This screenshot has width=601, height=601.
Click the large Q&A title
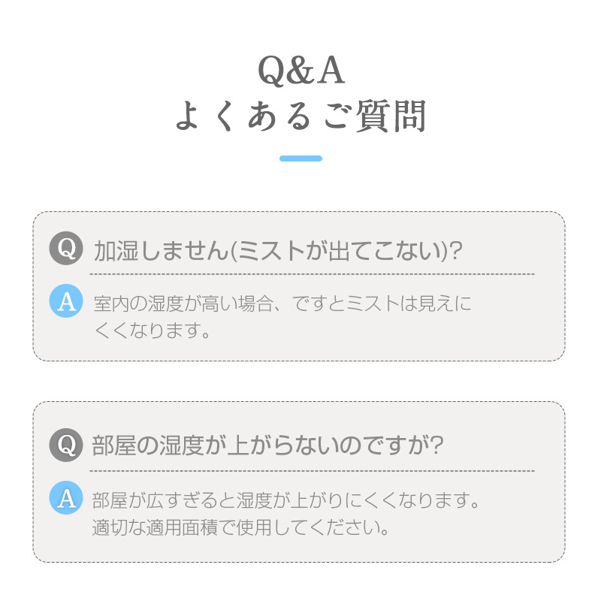(300, 72)
